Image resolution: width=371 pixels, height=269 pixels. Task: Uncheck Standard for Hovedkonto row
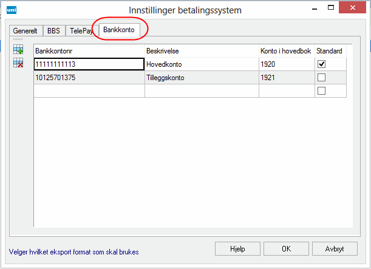coord(322,64)
